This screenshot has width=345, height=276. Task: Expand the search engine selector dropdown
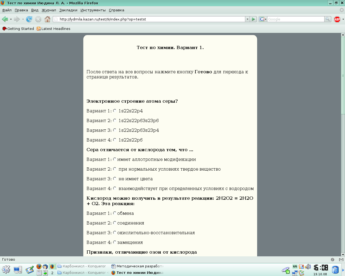tap(263, 19)
